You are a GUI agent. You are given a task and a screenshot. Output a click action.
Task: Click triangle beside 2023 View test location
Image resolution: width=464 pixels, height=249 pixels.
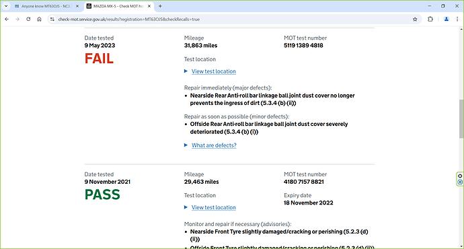186,71
